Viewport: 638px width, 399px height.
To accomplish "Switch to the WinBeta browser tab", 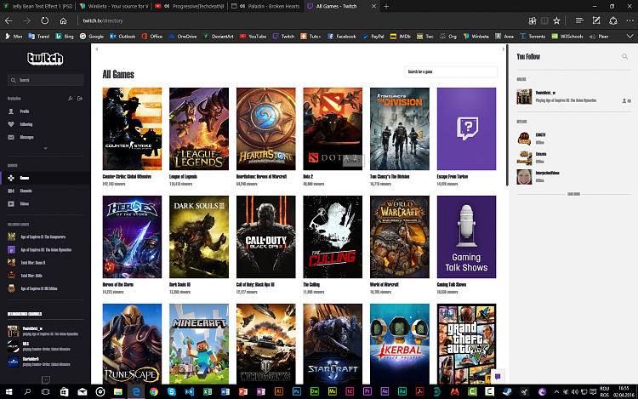I will 114,6.
